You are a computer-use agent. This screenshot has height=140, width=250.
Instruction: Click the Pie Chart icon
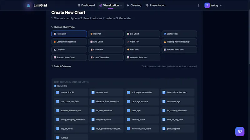point(128,50)
